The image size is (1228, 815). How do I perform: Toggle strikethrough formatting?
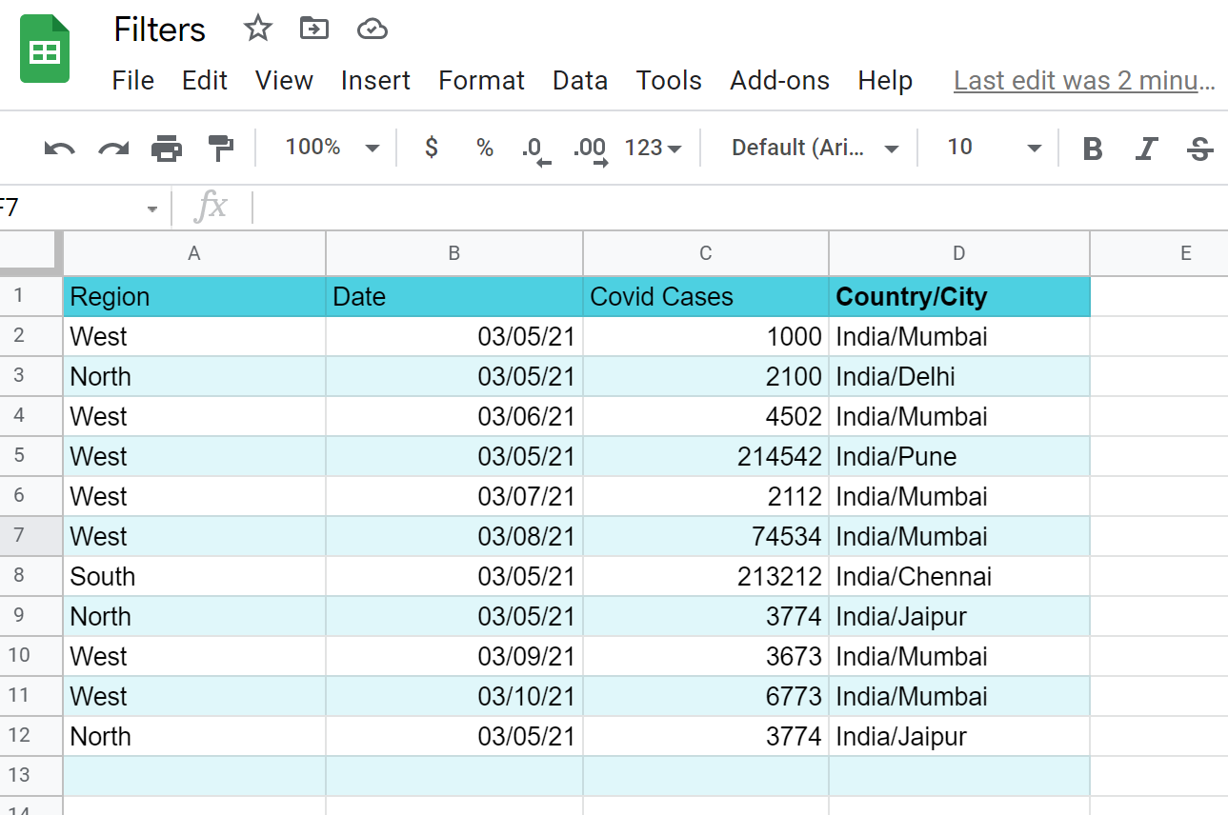click(x=1200, y=149)
